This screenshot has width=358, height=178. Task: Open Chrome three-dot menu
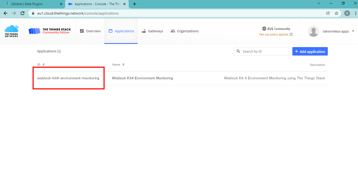click(x=355, y=13)
